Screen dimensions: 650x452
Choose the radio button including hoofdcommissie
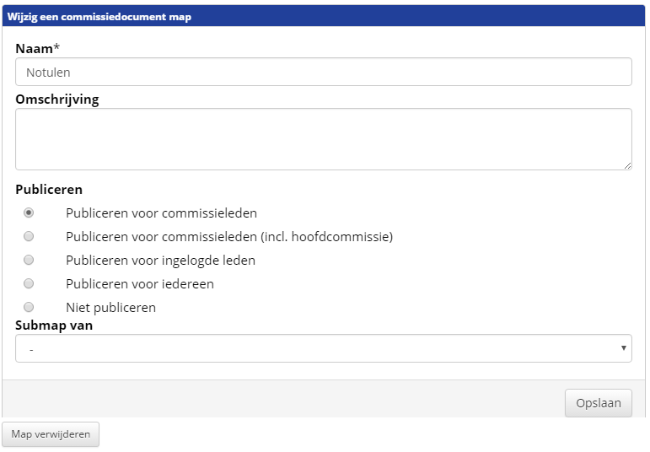[29, 236]
